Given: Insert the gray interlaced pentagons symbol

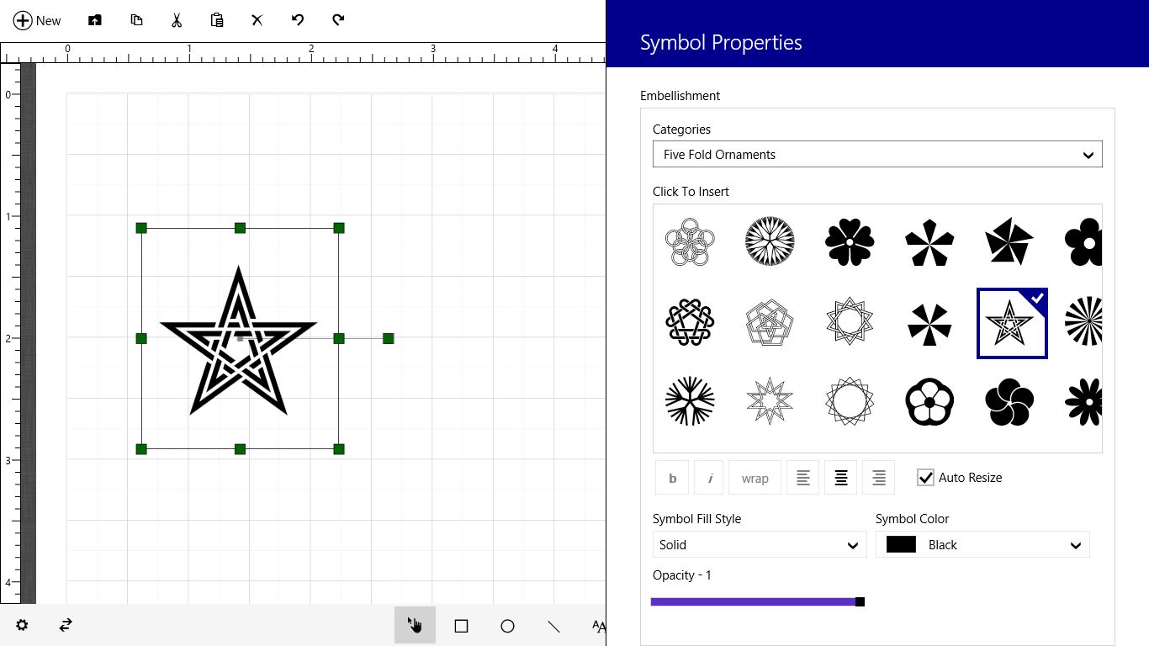Looking at the screenshot, I should (x=770, y=322).
